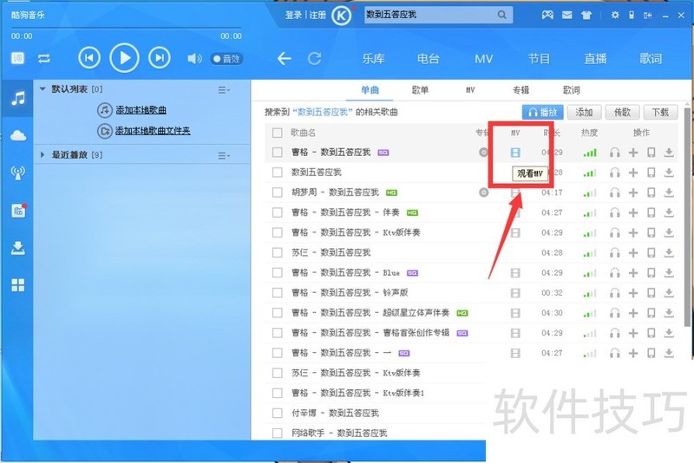Open the radio antenna sidebar icon
Viewport: 694px width, 463px height.
17,173
